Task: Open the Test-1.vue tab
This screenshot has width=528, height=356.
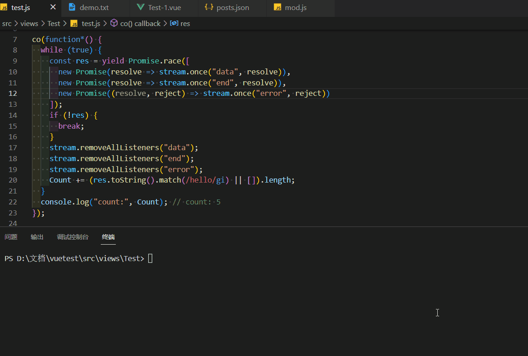Action: pos(164,7)
